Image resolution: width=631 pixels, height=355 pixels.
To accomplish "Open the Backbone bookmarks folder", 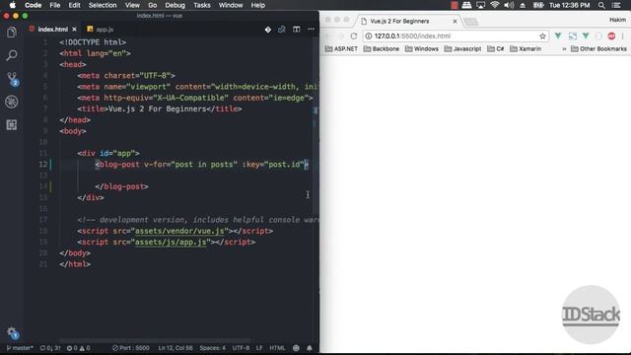I will [382, 48].
